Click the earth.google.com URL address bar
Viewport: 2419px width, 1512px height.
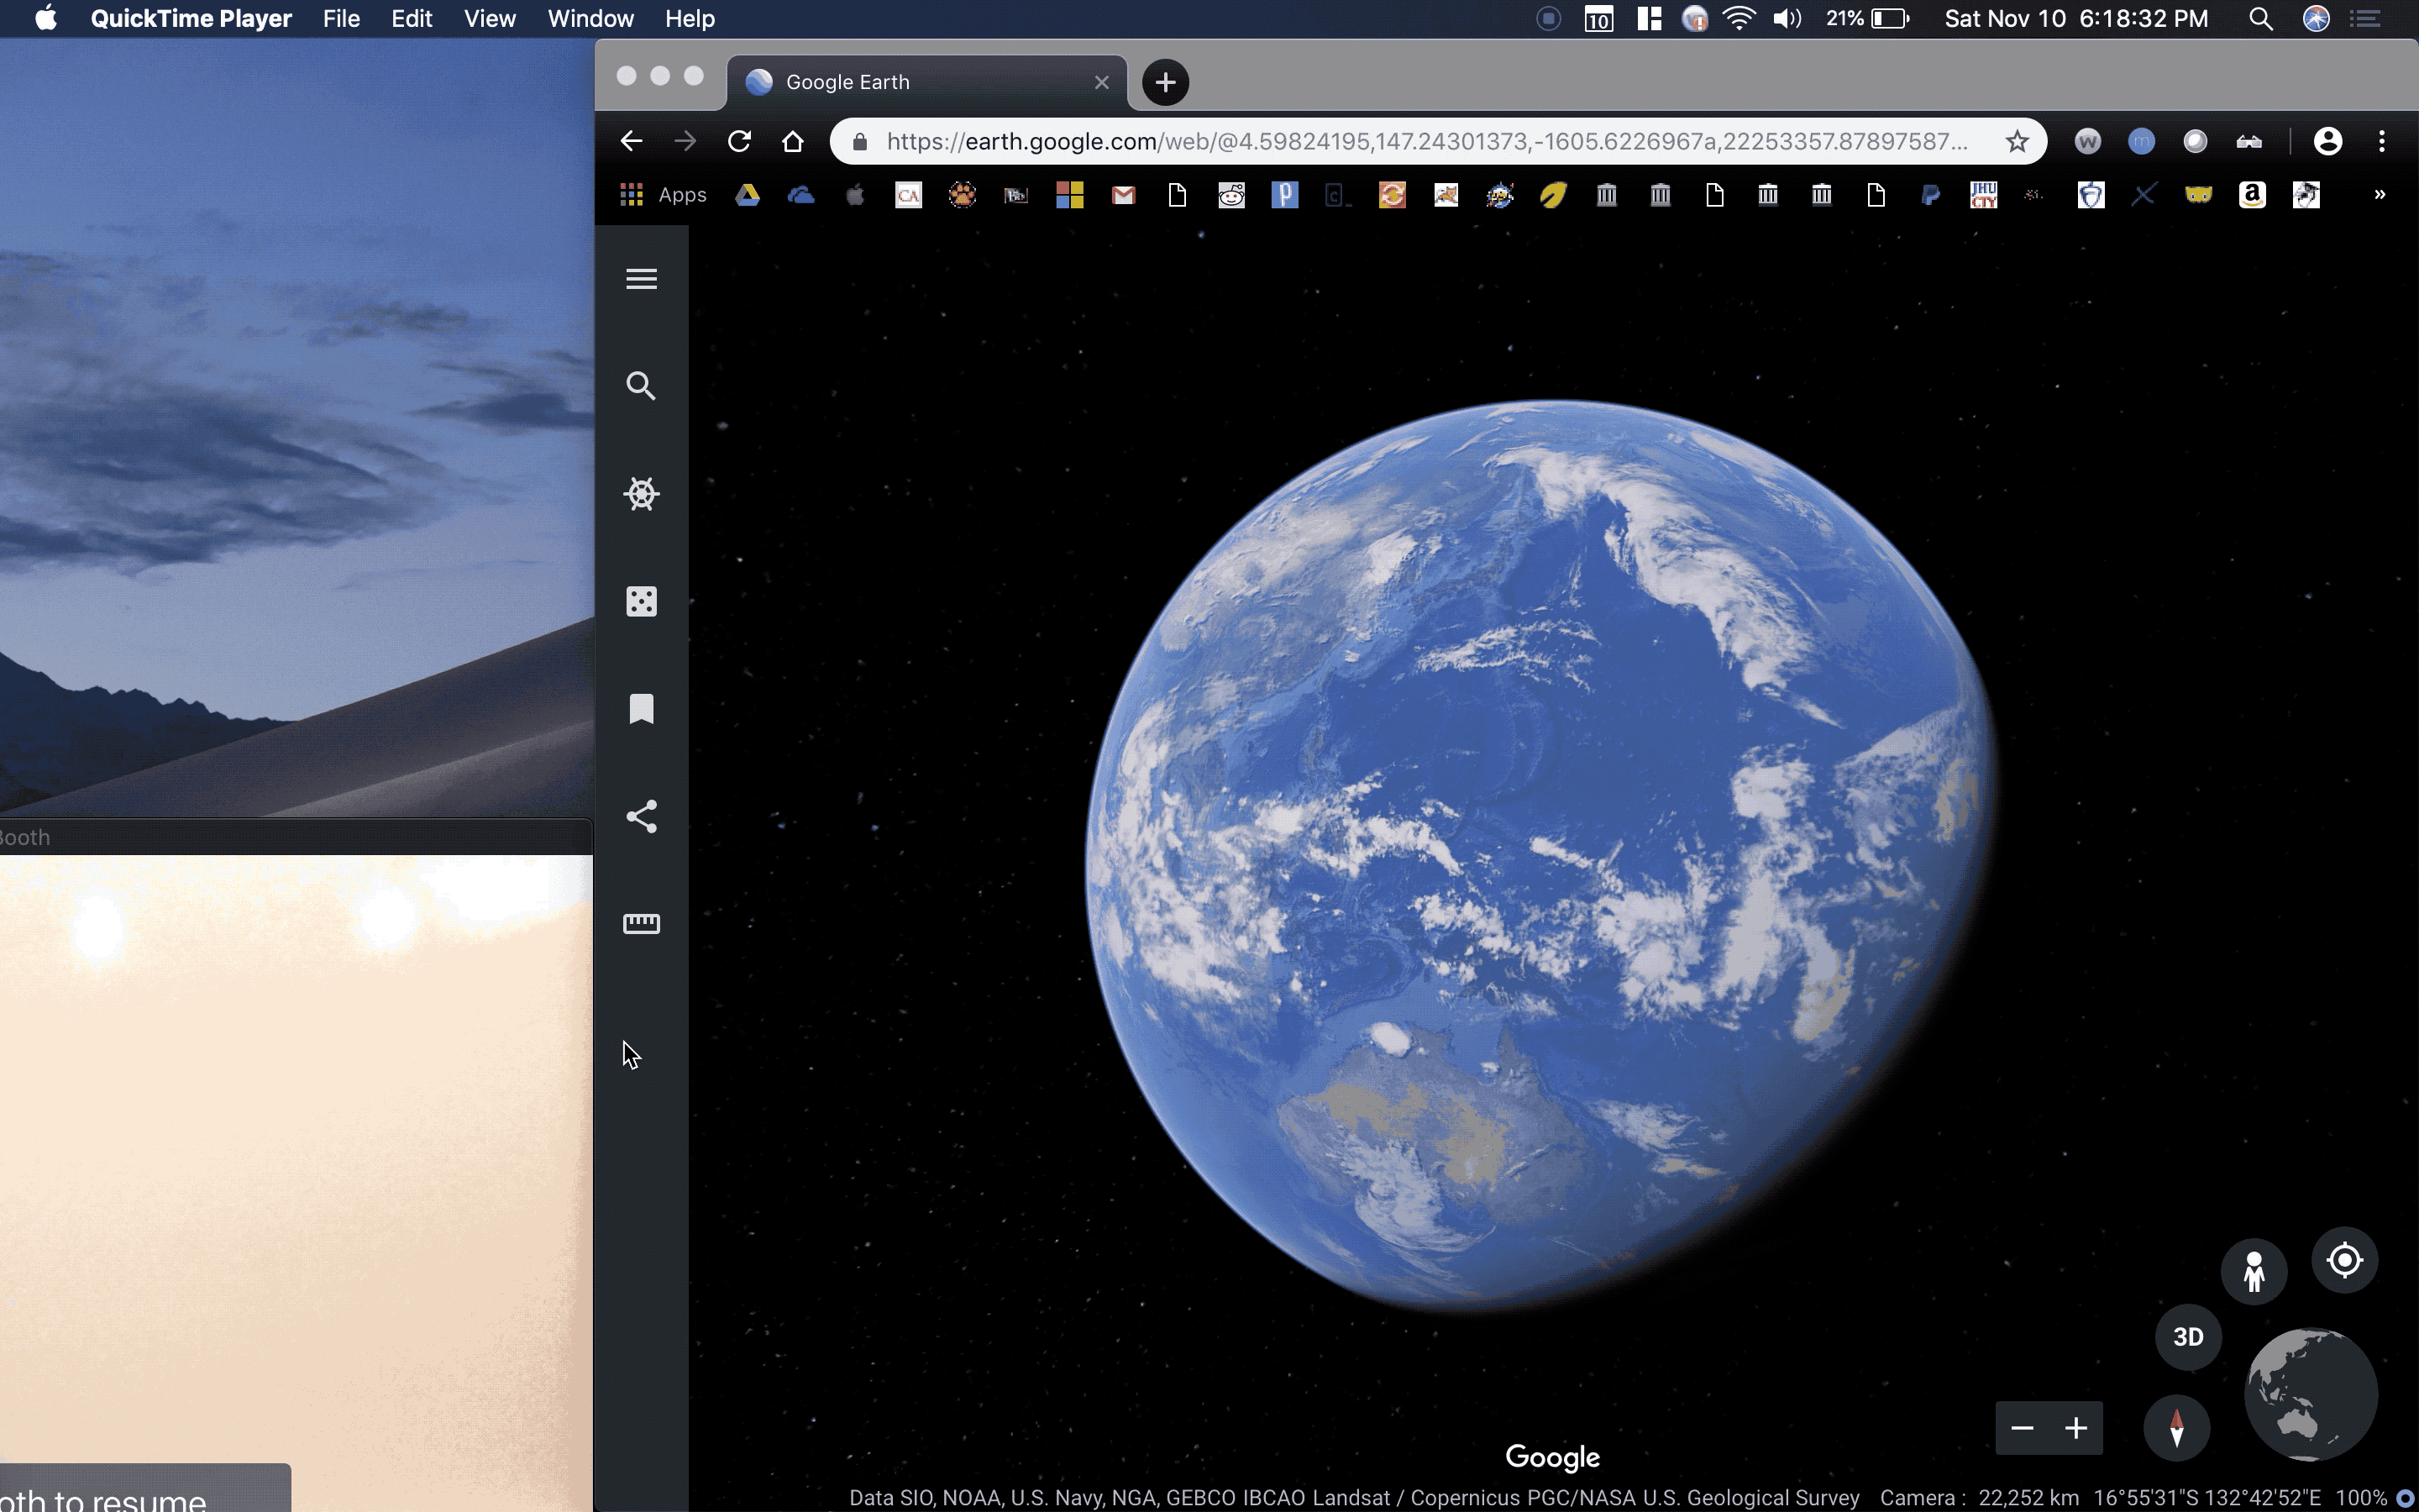(x=1426, y=141)
